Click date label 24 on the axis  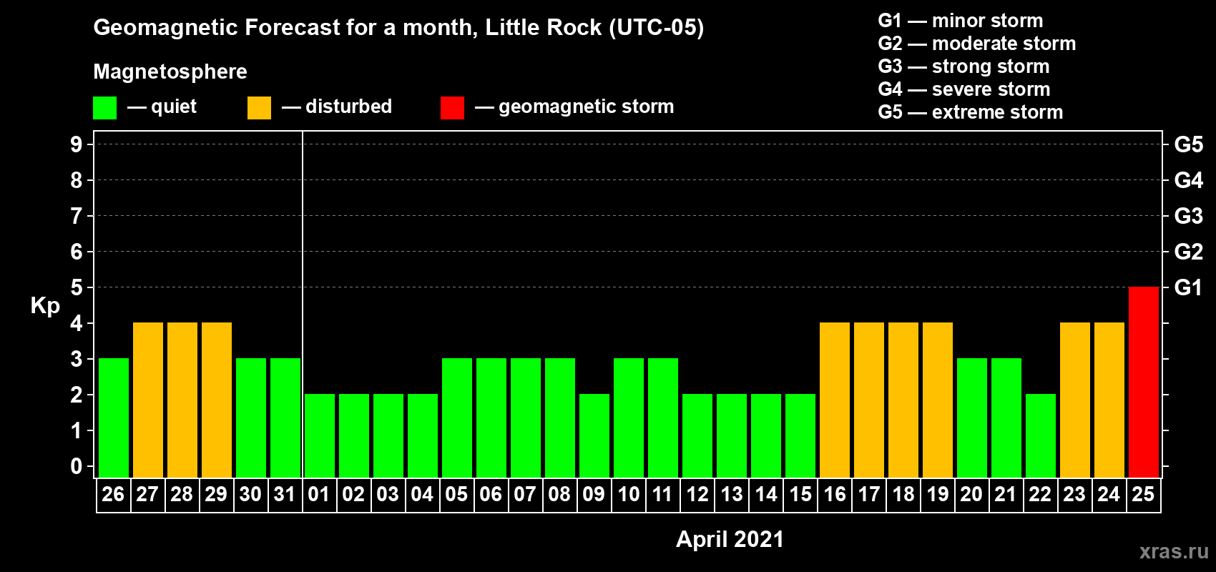point(1109,495)
